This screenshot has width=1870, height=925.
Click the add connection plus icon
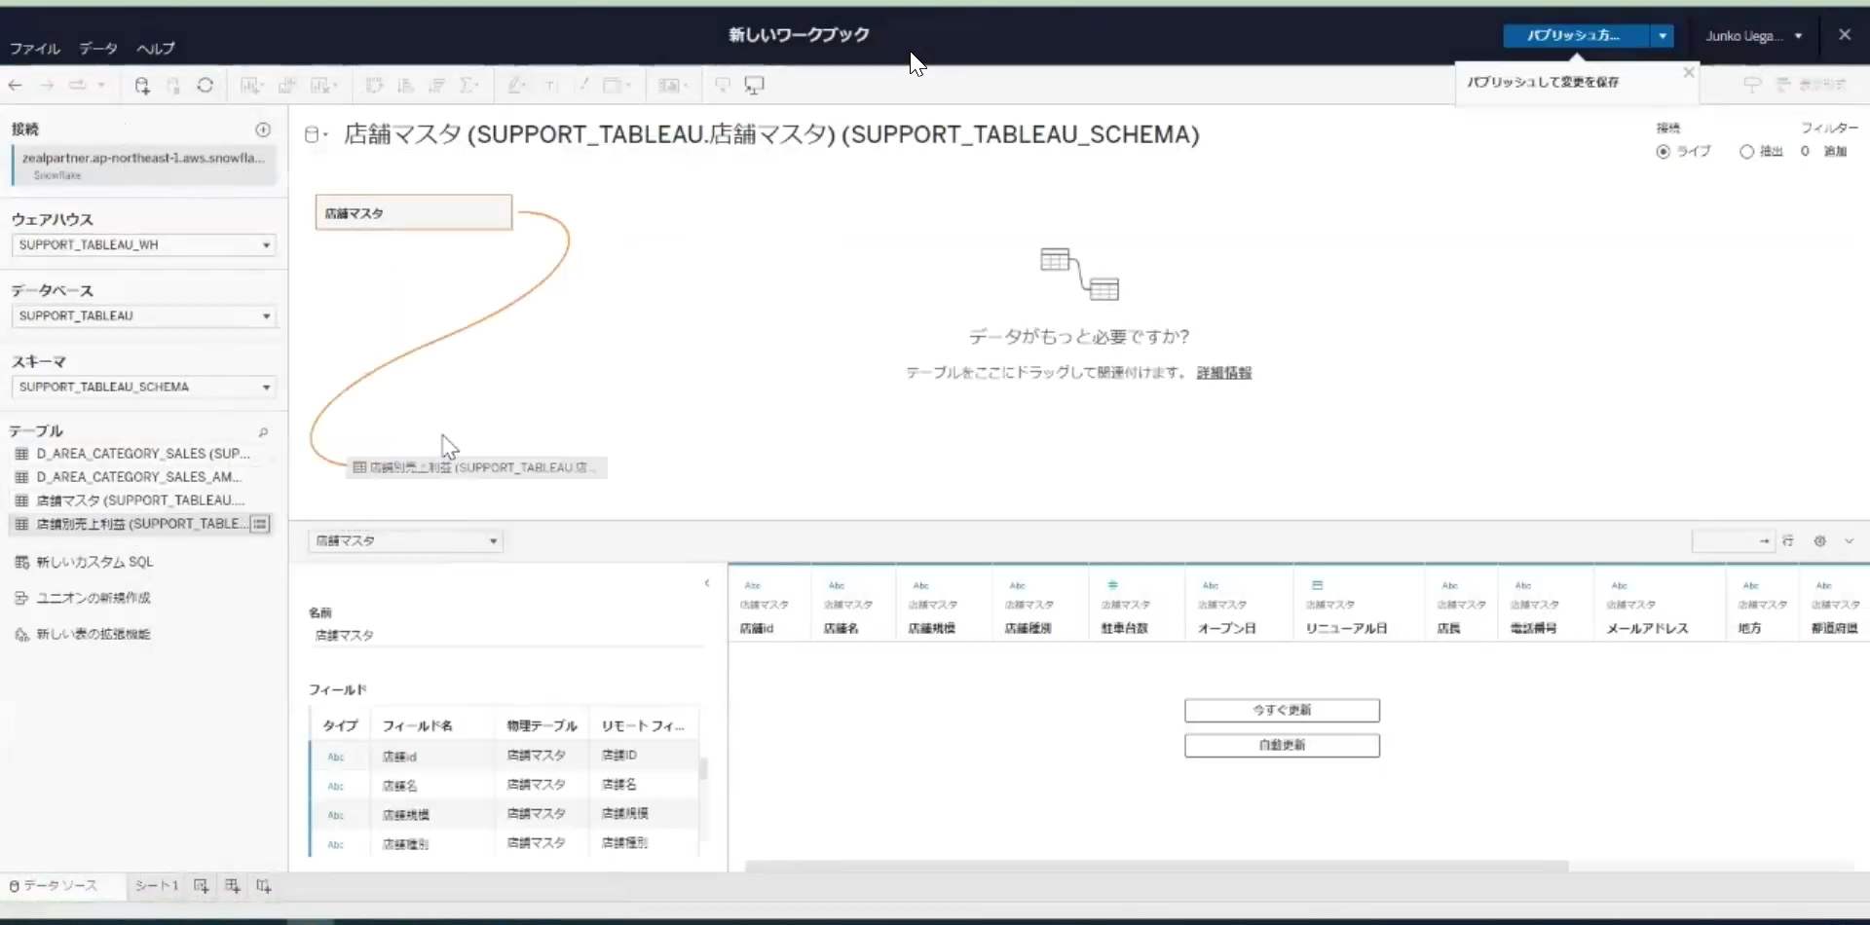click(x=263, y=129)
